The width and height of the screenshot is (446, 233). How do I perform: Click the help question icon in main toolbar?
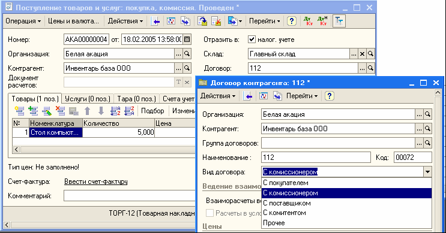point(291,21)
